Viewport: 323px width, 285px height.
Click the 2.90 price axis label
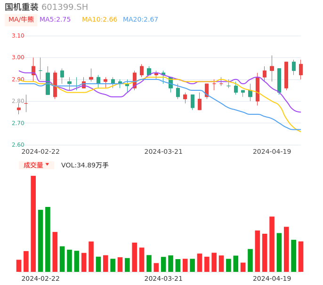tap(18, 79)
